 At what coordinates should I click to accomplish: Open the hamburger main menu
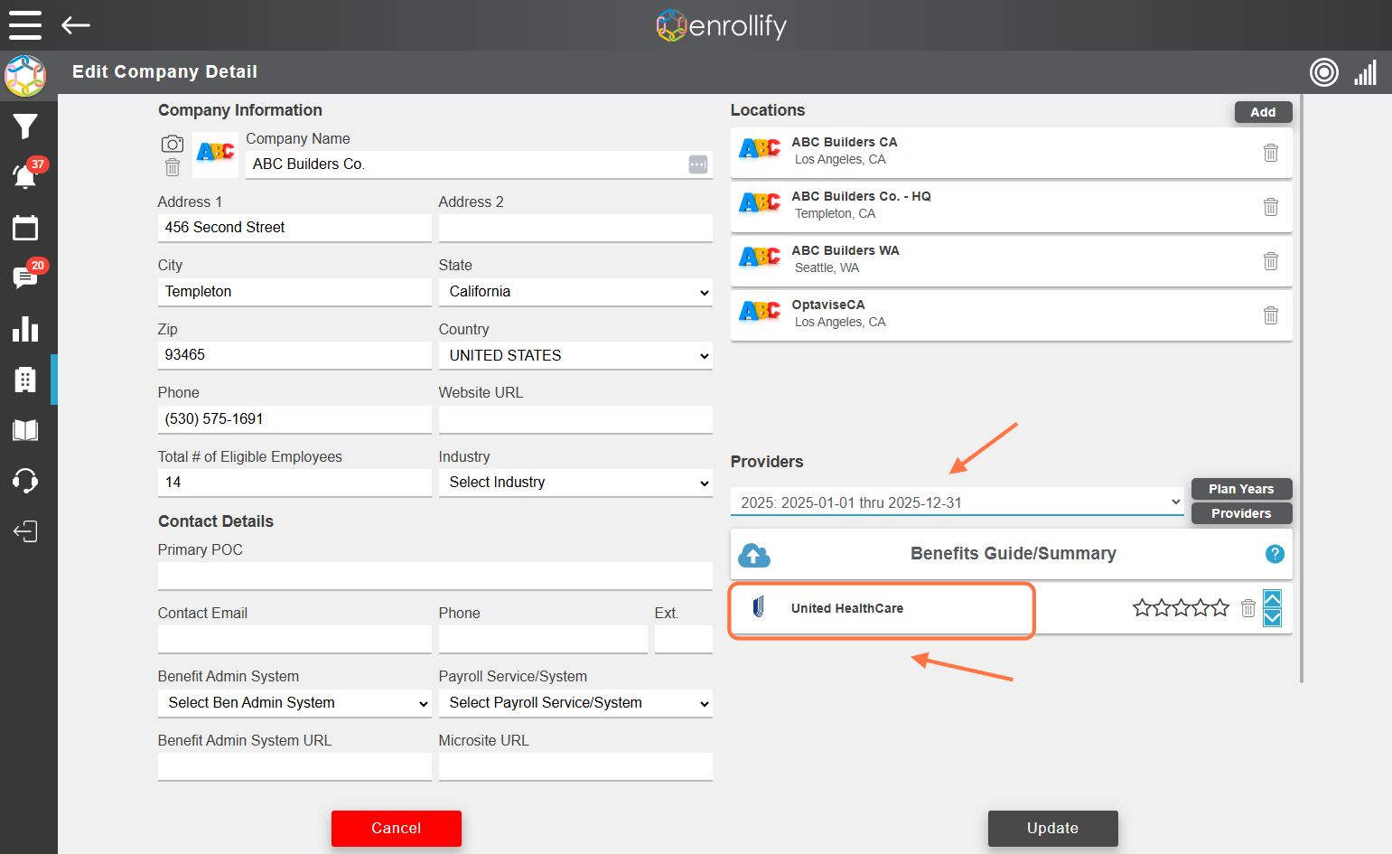tap(25, 25)
